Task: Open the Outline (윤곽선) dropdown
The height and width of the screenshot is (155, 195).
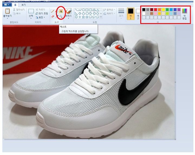Action: point(109,10)
